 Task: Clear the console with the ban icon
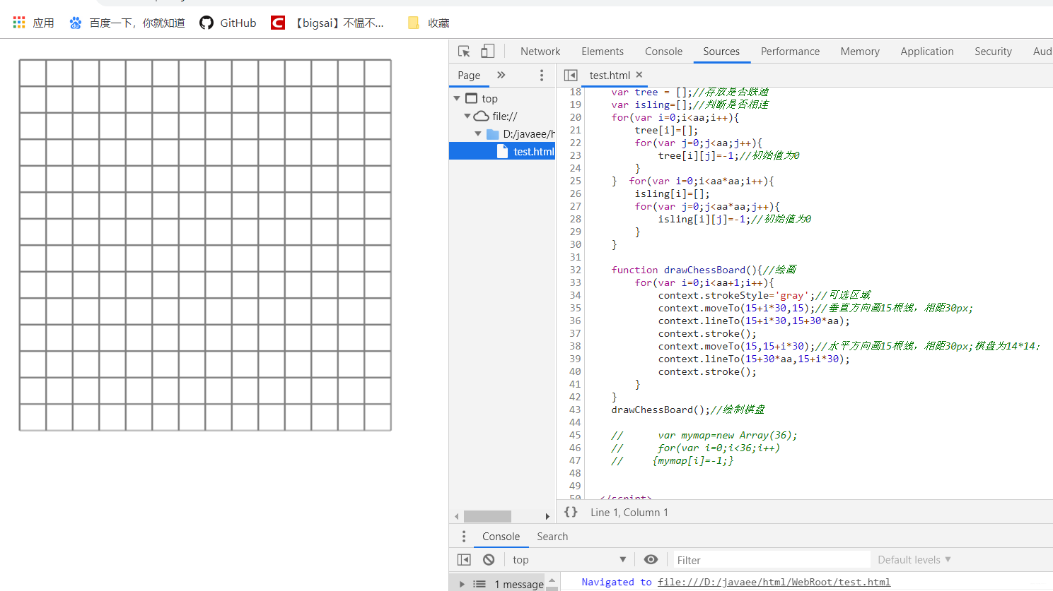(489, 560)
